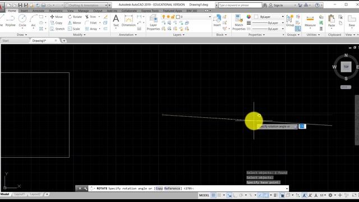Viewport: 359px width, 202px height.
Task: Toggle dynamic input in status bar
Action: click(x=229, y=195)
